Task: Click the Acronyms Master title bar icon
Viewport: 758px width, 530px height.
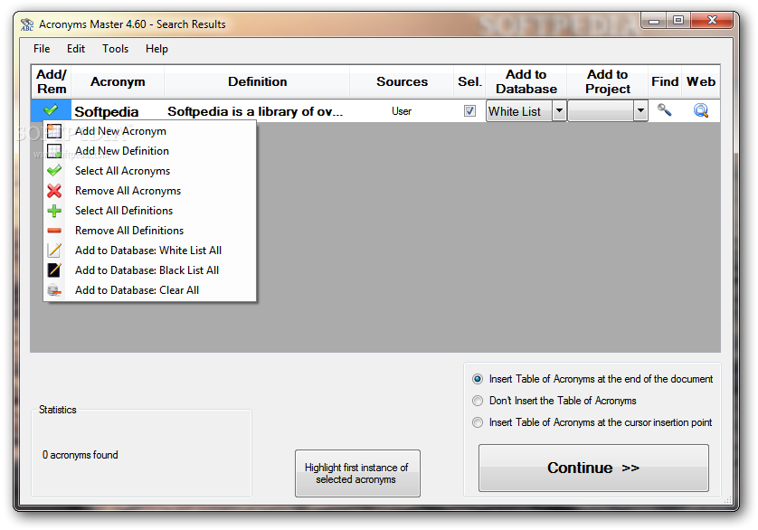Action: (27, 24)
